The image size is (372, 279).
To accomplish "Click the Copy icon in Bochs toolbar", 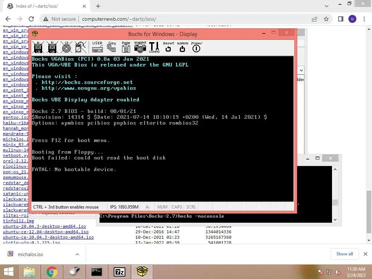I will point(112,47).
